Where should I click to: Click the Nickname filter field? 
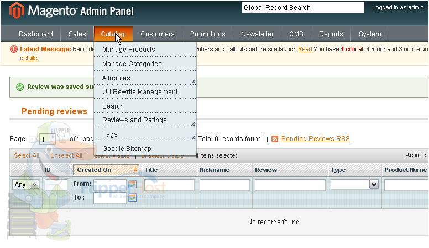click(224, 185)
